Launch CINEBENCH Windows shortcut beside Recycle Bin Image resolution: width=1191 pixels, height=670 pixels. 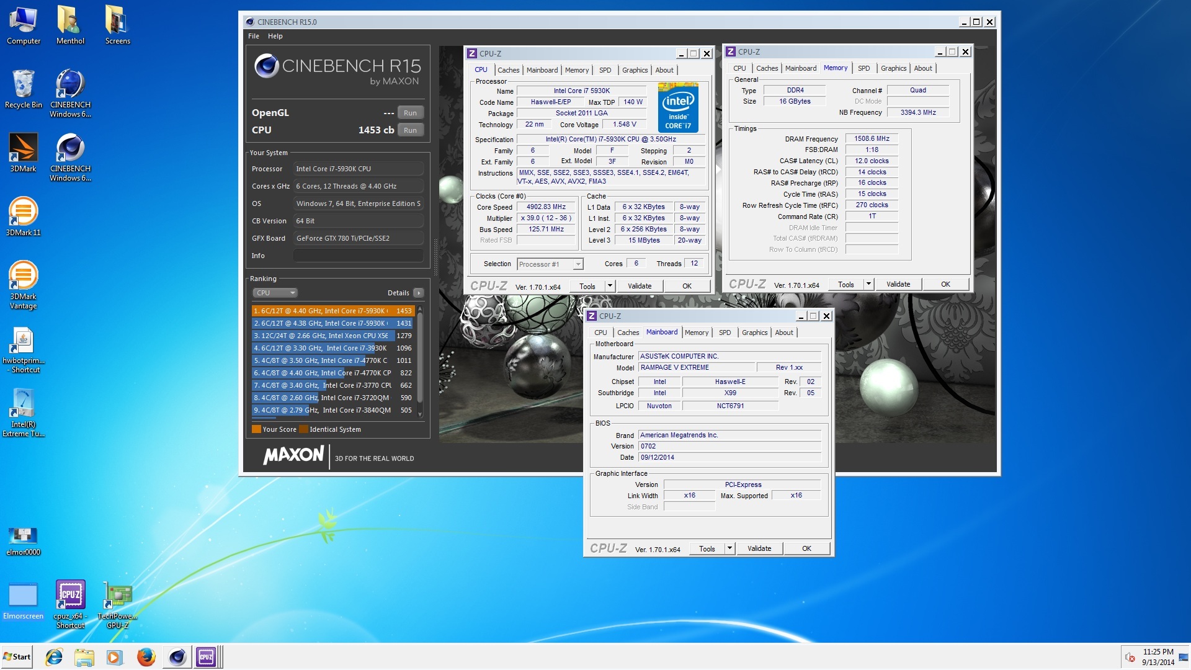[x=70, y=94]
